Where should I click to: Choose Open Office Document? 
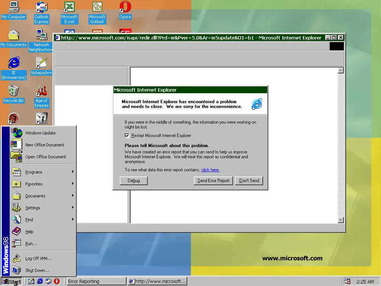click(x=43, y=157)
